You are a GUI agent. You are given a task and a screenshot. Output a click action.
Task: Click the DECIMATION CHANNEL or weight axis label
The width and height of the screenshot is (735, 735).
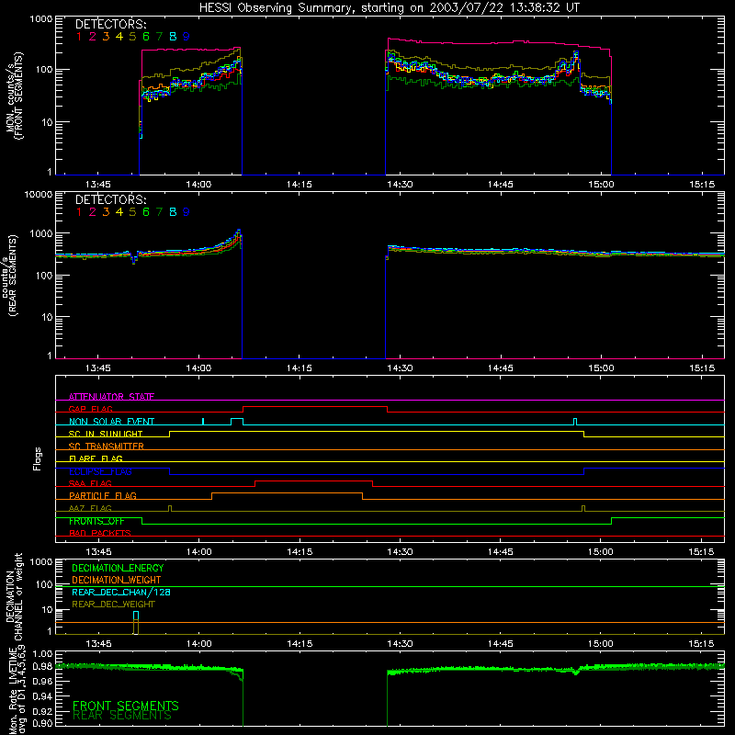(14, 596)
